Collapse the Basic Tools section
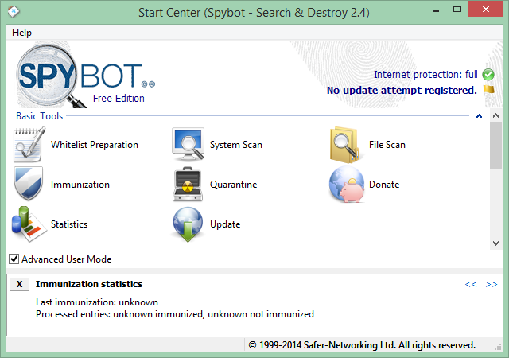509x358 pixels. 479,116
